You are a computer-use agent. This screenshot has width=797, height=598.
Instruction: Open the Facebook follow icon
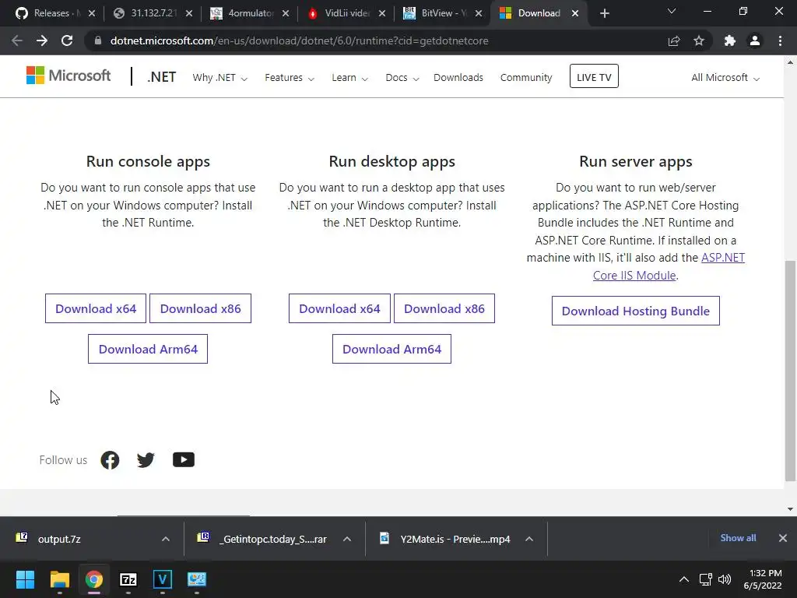(110, 459)
